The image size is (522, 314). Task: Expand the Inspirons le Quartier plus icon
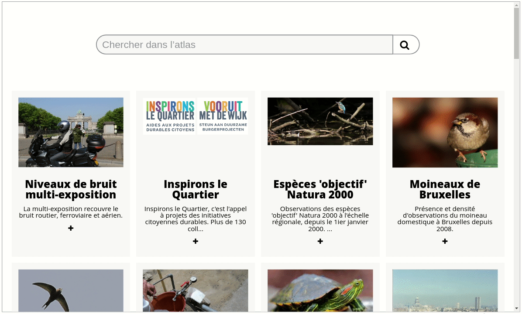[x=196, y=241]
